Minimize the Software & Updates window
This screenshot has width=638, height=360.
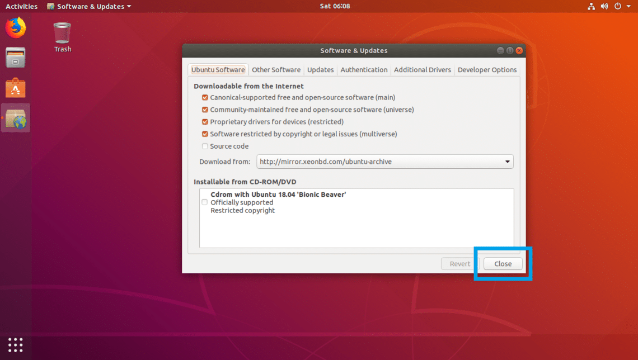[500, 50]
